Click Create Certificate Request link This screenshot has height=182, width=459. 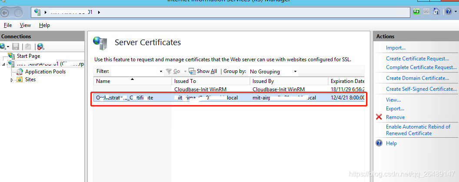point(417,59)
